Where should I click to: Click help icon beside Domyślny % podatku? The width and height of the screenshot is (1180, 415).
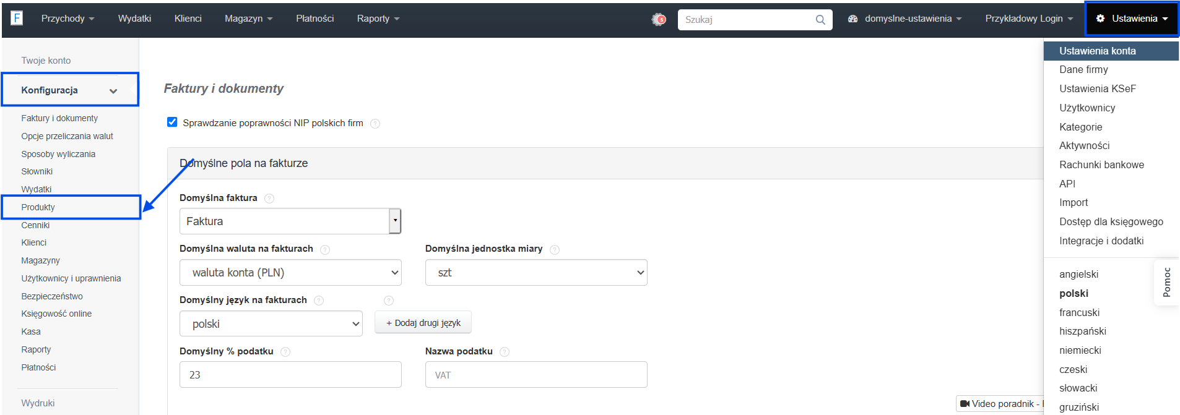point(285,352)
